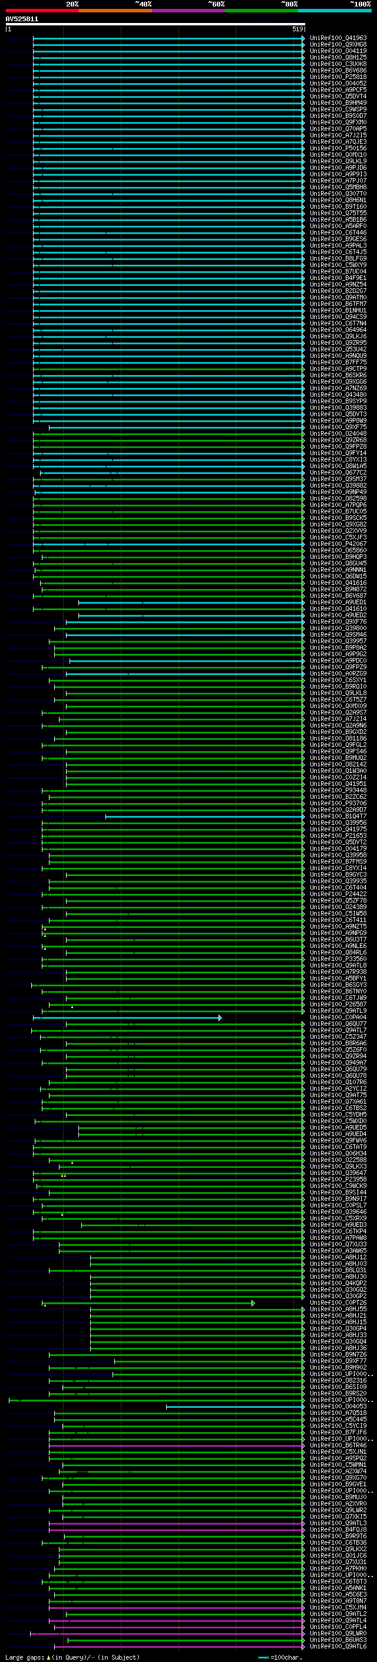The width and height of the screenshot is (377, 1662).
Task: Click cyan alignment bar for UniRef100_O04053
Action: tap(235, 1407)
